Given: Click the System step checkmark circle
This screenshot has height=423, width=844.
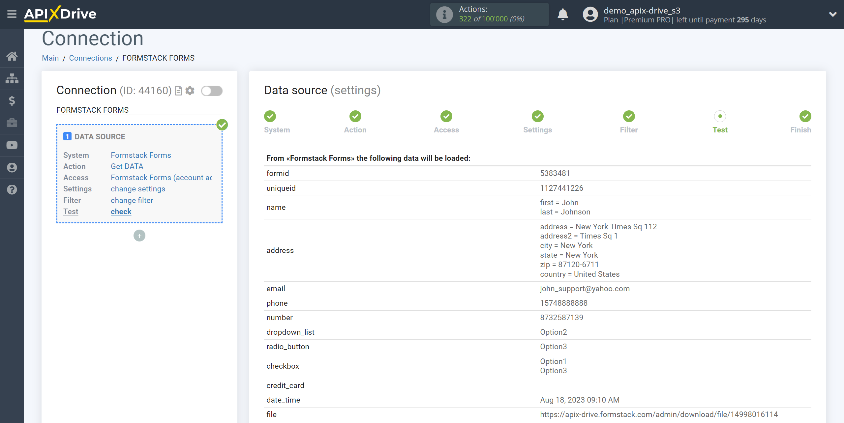Looking at the screenshot, I should (270, 116).
